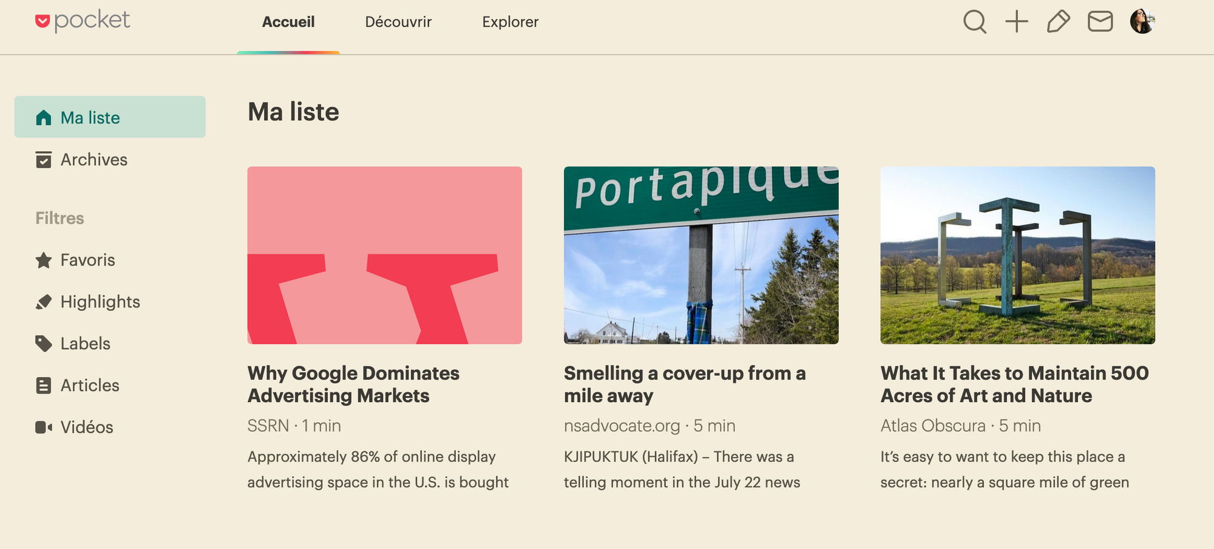Open the Labels filter text
Viewport: 1214px width, 549px height.
pyautogui.click(x=86, y=344)
